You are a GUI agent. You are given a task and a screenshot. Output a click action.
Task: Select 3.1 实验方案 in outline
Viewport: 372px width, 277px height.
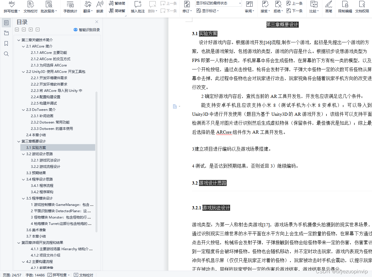coord(58,148)
